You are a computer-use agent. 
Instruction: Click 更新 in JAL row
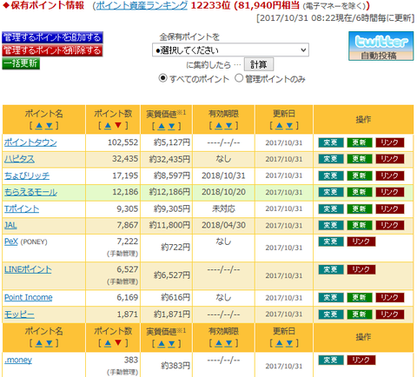tap(360, 225)
